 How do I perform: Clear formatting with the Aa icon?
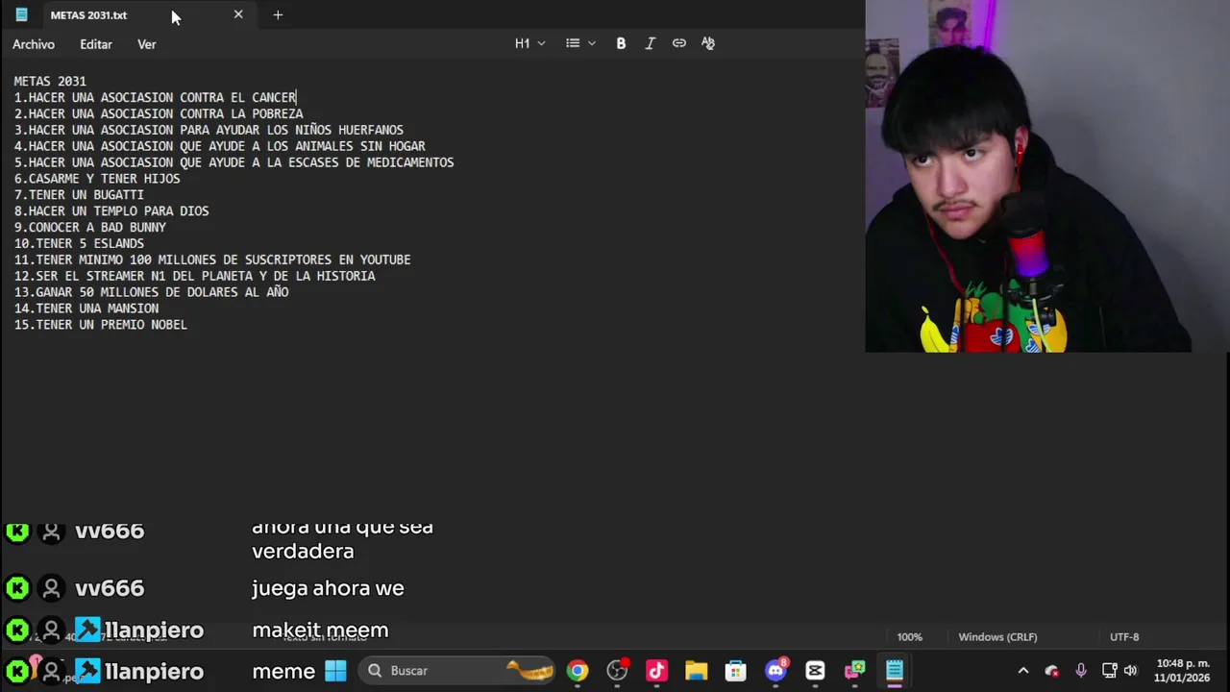tap(708, 43)
